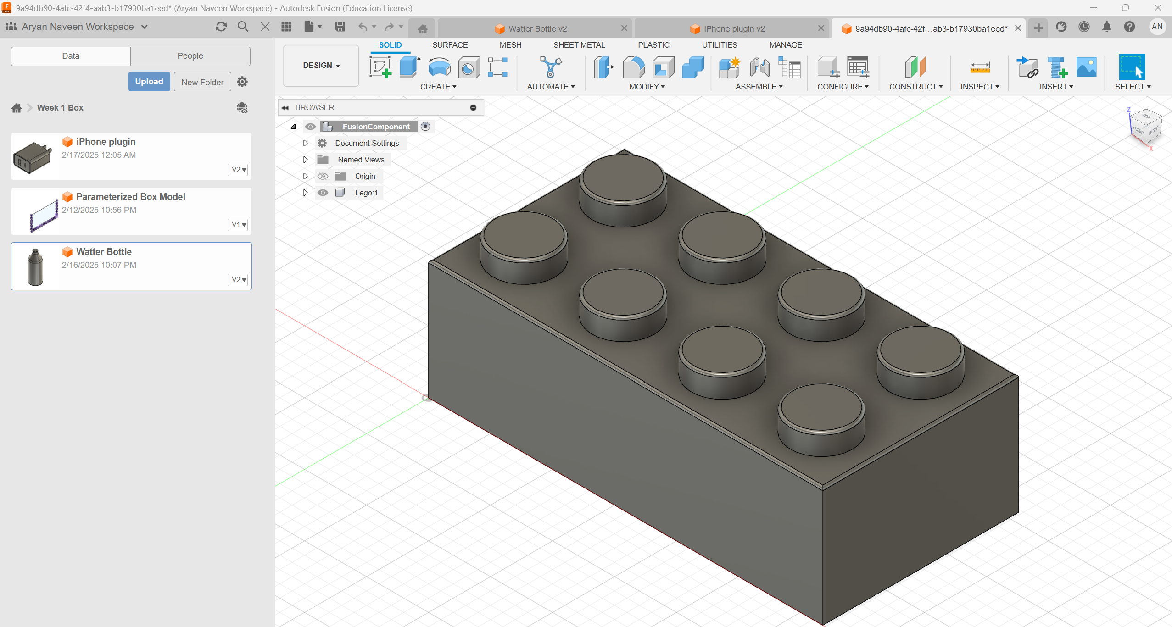
Task: Open the DESIGN workspace dropdown
Action: click(x=321, y=65)
